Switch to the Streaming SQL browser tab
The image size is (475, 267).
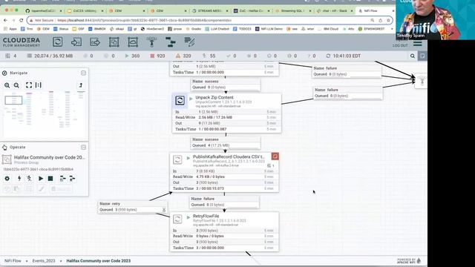click(x=292, y=10)
